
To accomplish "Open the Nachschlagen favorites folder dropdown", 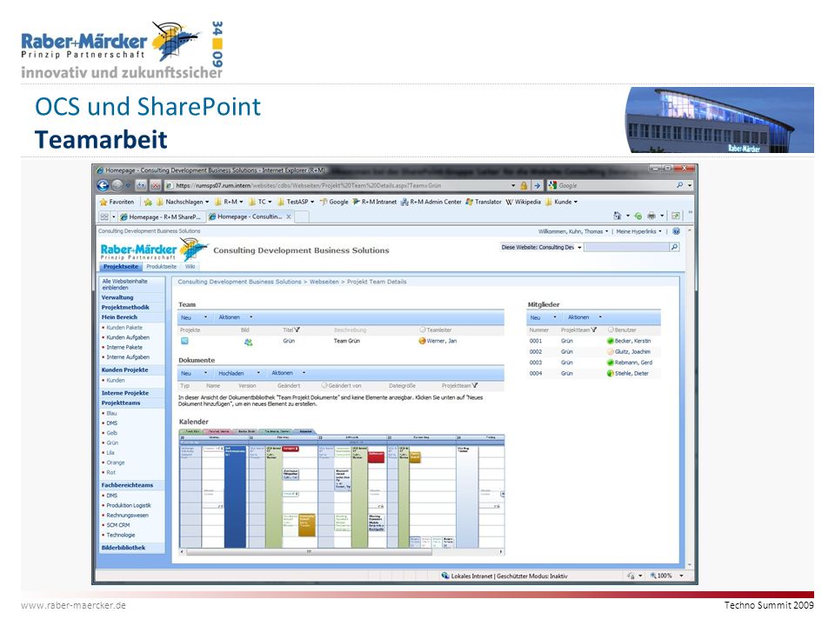I will [183, 202].
